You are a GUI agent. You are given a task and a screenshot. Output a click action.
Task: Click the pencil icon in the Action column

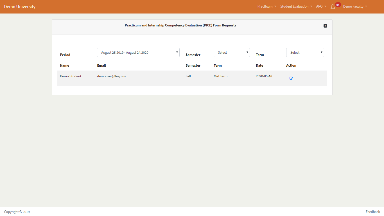[291, 78]
